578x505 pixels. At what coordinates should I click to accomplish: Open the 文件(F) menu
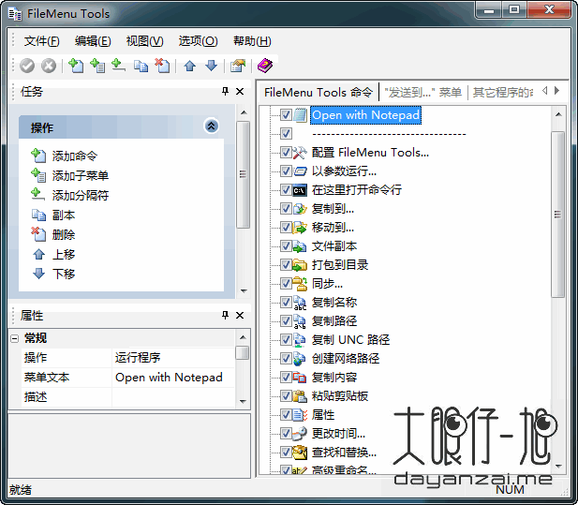tap(41, 41)
